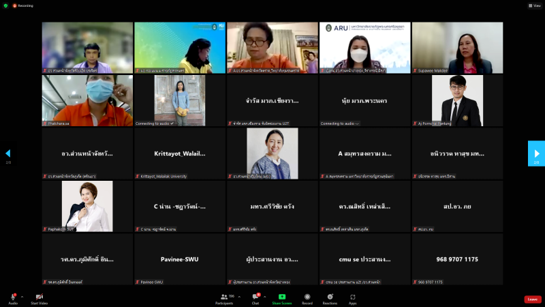Expand the caret next to Participants
This screenshot has height=307, width=545.
[240, 296]
